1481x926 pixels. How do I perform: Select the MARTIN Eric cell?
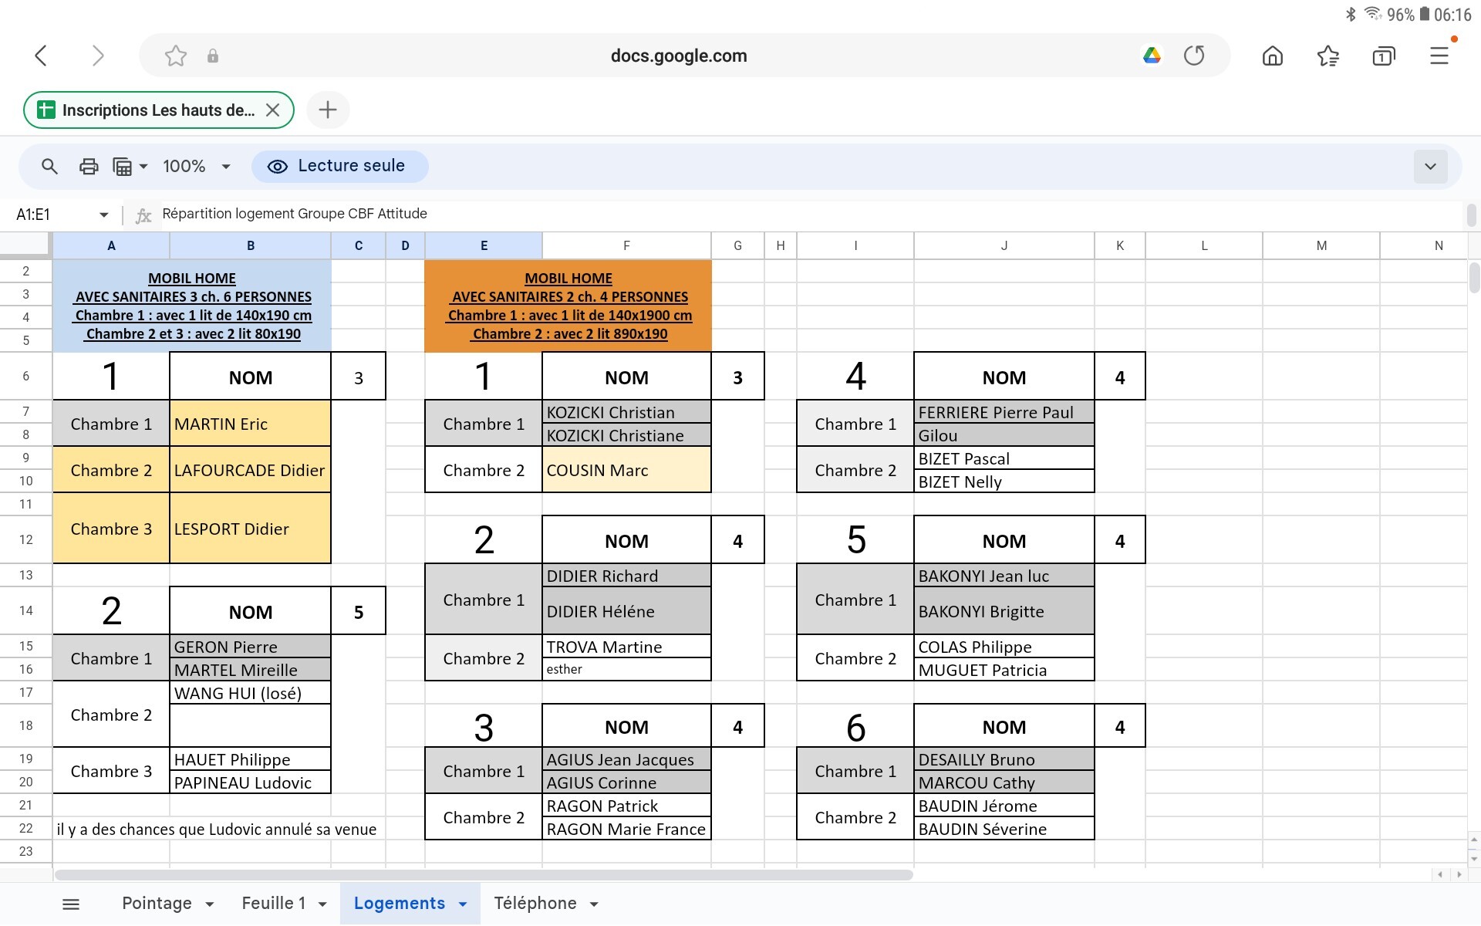(250, 423)
